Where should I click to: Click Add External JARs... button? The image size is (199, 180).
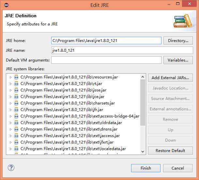pos(170,78)
